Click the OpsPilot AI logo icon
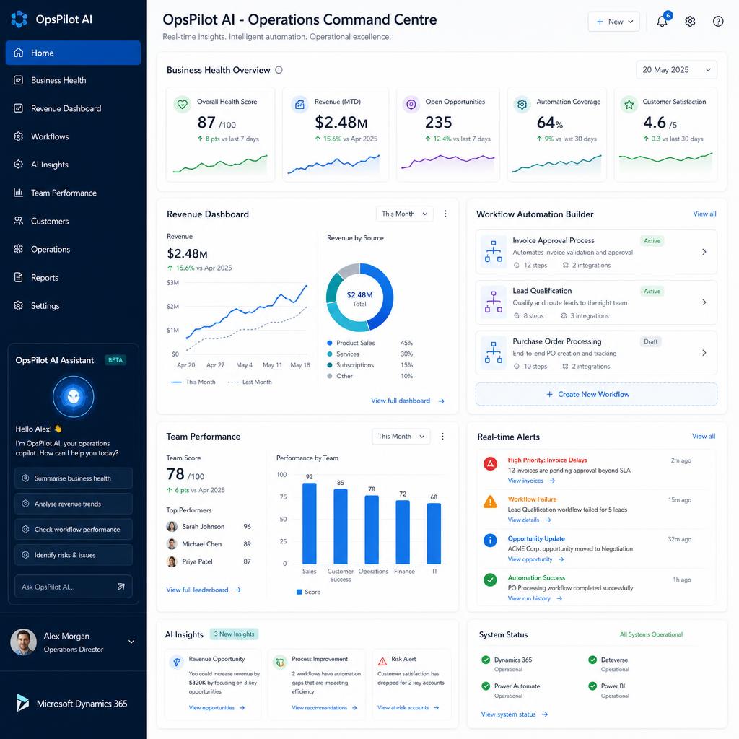 (x=19, y=19)
